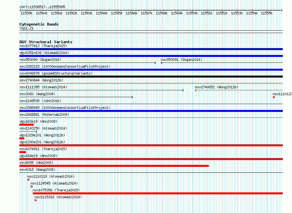Click the nsv1111395 (Alsmadi2014) blue line
Viewport: 292px width, 213px height.
tap(101, 90)
